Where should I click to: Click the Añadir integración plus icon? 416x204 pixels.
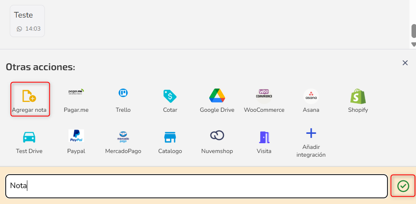point(311,133)
